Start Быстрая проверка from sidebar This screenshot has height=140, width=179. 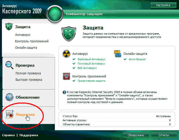(29, 80)
